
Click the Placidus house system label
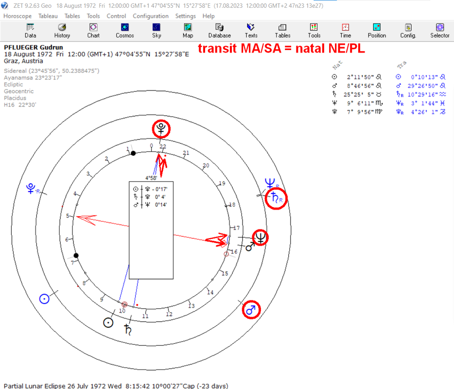[15, 98]
